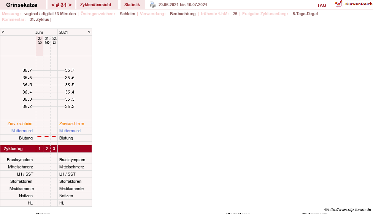This screenshot has height=214, width=373.
Task: Click cycle day 1 in Zyklustag row
Action: tap(40, 149)
